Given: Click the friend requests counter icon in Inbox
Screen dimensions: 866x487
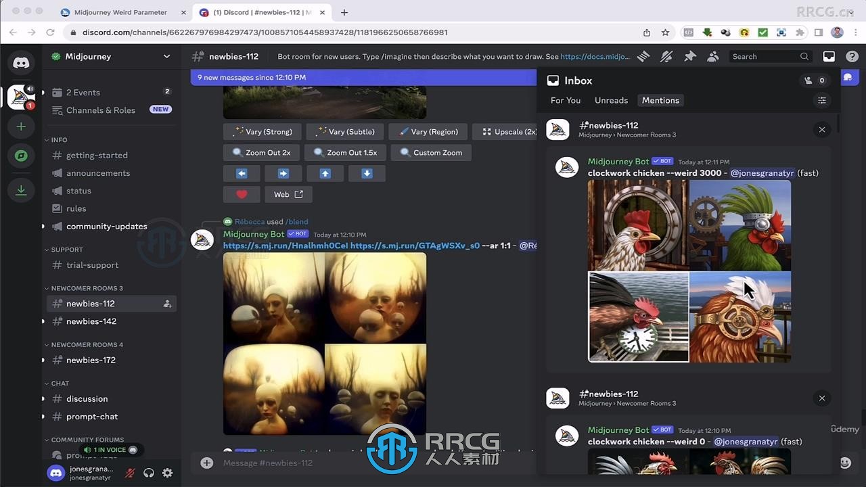Looking at the screenshot, I should coord(815,80).
